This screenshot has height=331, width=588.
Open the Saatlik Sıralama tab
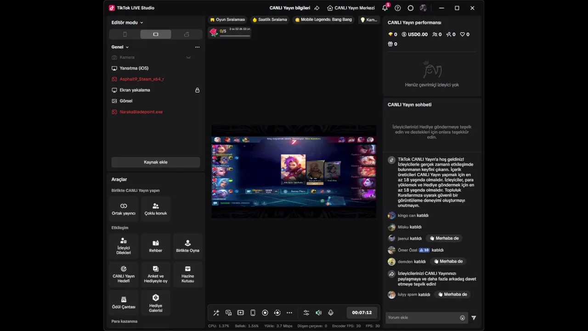pos(270,20)
